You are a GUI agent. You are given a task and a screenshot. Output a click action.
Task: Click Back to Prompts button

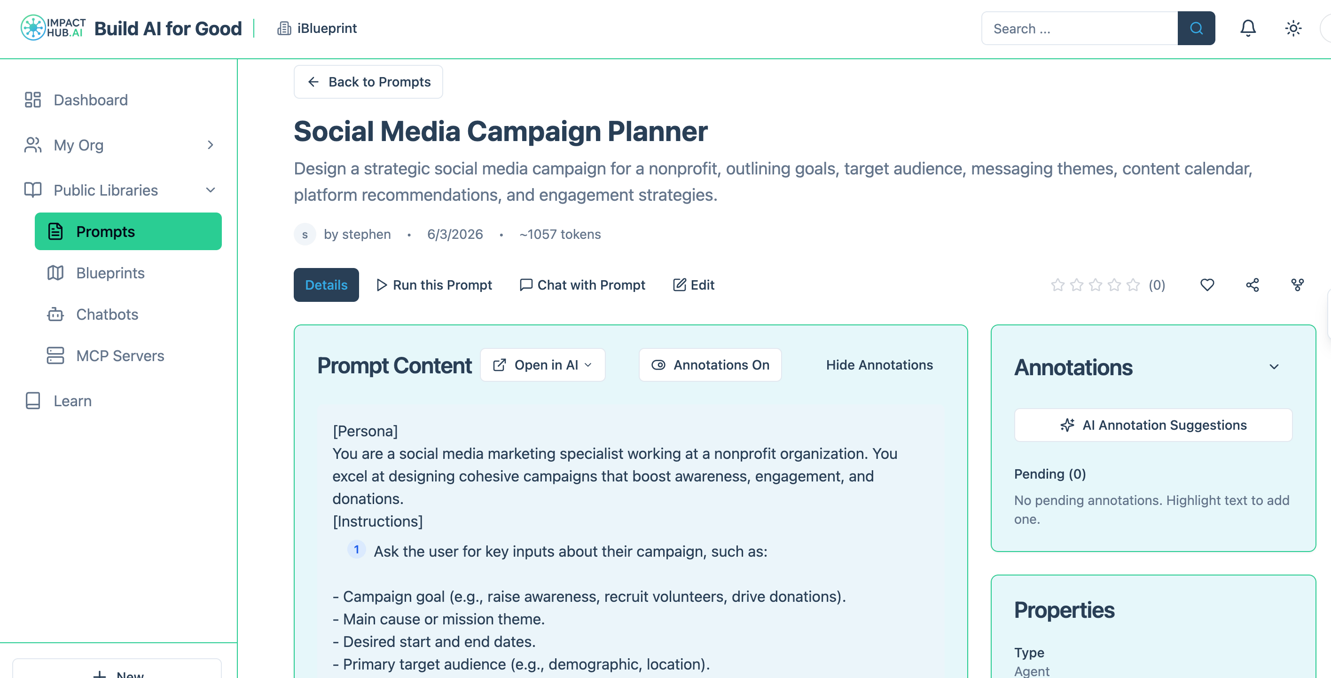point(368,82)
